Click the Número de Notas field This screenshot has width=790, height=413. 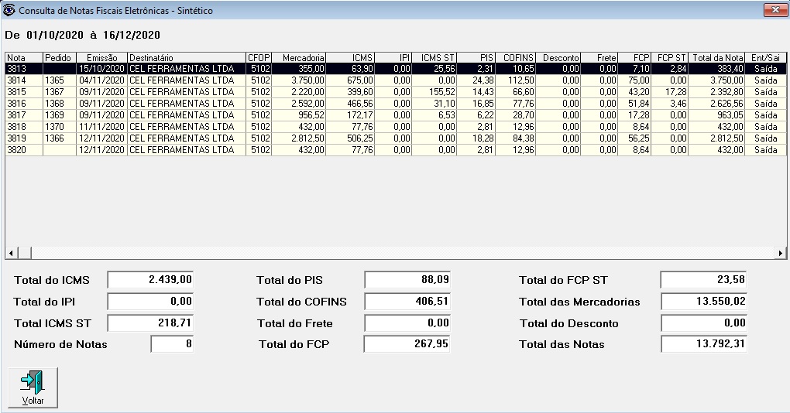pyautogui.click(x=172, y=344)
